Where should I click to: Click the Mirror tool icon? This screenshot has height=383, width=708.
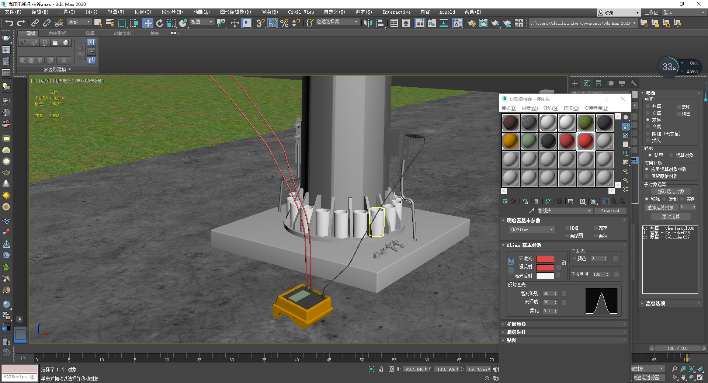tap(368, 23)
